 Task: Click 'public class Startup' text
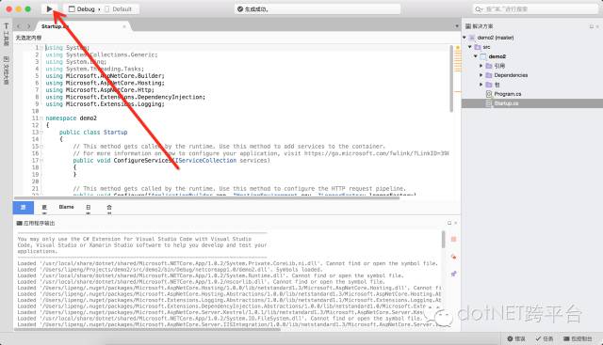[x=93, y=133]
